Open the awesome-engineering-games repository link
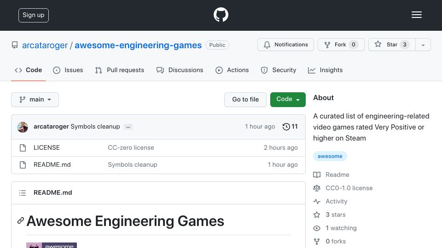This screenshot has width=442, height=248. coord(138,45)
